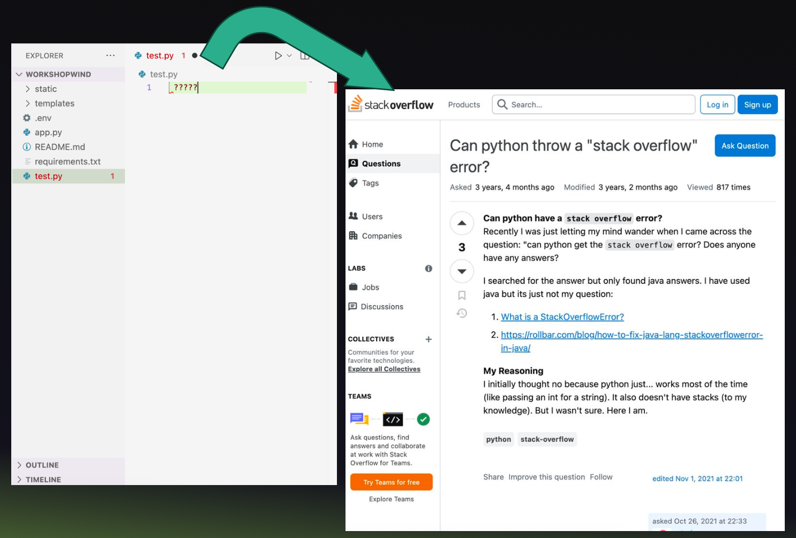Click the python tag
Viewport: 796px width, 538px height.
point(499,439)
